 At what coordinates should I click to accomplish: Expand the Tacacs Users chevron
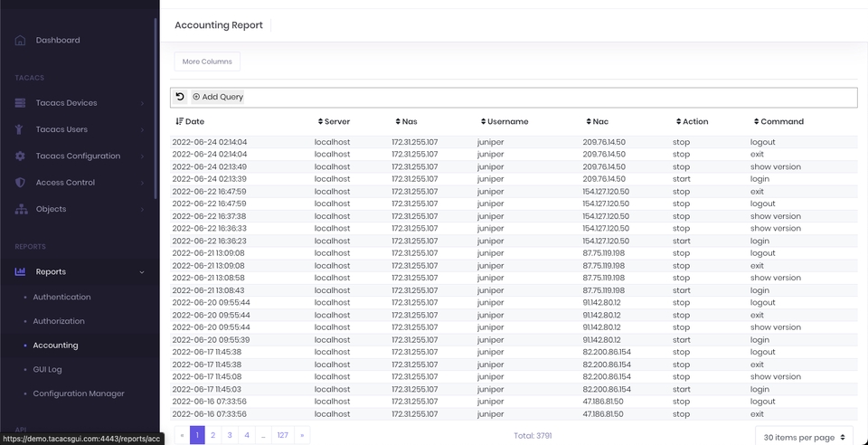coord(142,129)
